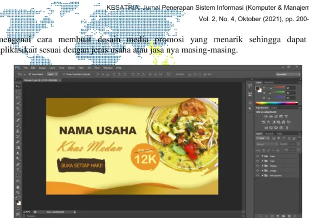Open the blend mode Normal dropdown
This screenshot has width=309, height=218.
[x=267, y=144]
